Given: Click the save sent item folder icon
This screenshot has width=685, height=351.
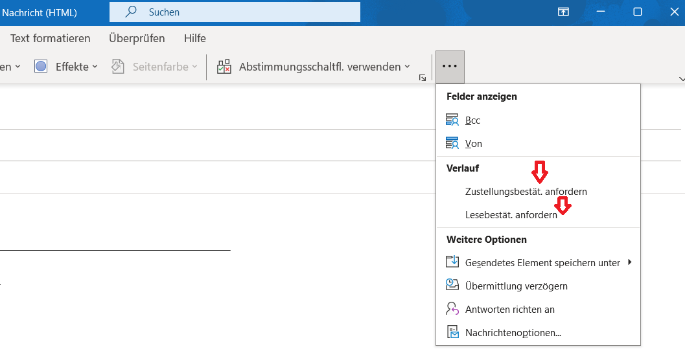Looking at the screenshot, I should [452, 262].
